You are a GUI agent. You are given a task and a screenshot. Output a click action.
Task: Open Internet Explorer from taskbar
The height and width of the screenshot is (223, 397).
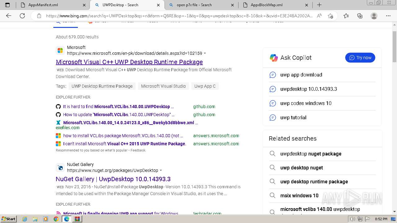click(25, 219)
